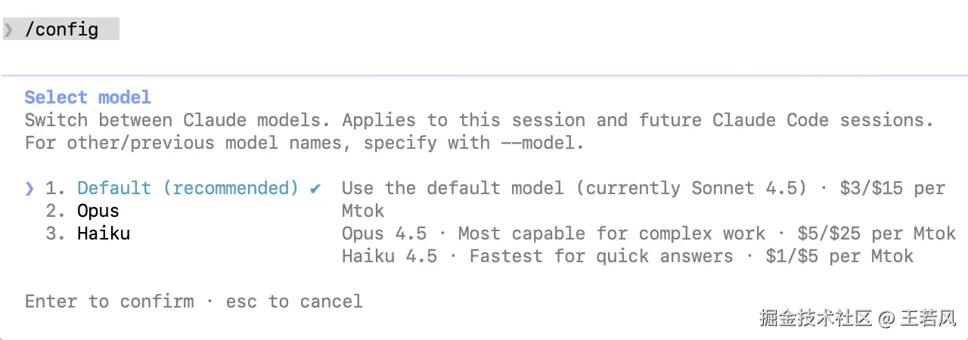Click the Select model heading

[88, 97]
